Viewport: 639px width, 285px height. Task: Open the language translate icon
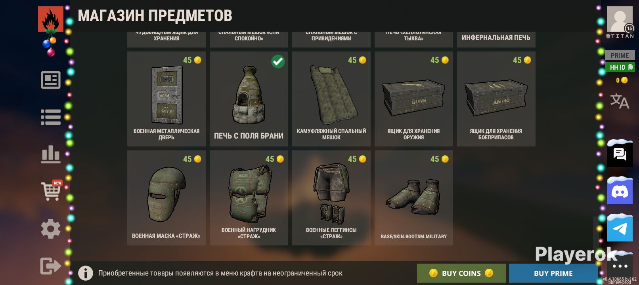pyautogui.click(x=620, y=101)
